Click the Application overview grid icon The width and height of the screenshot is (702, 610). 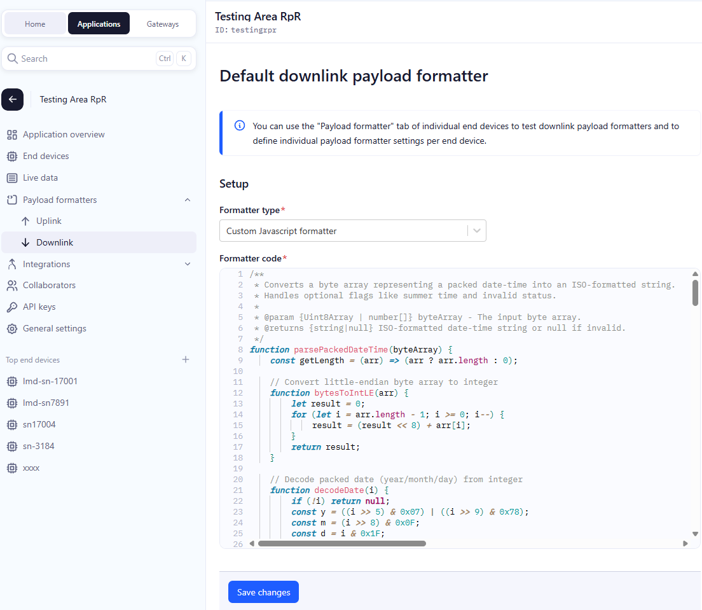tap(11, 135)
